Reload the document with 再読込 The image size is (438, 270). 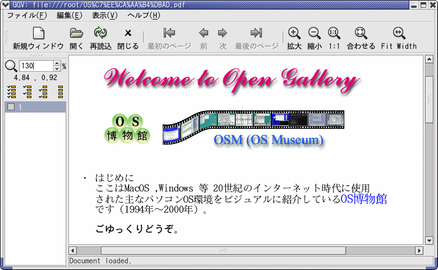tap(100, 39)
